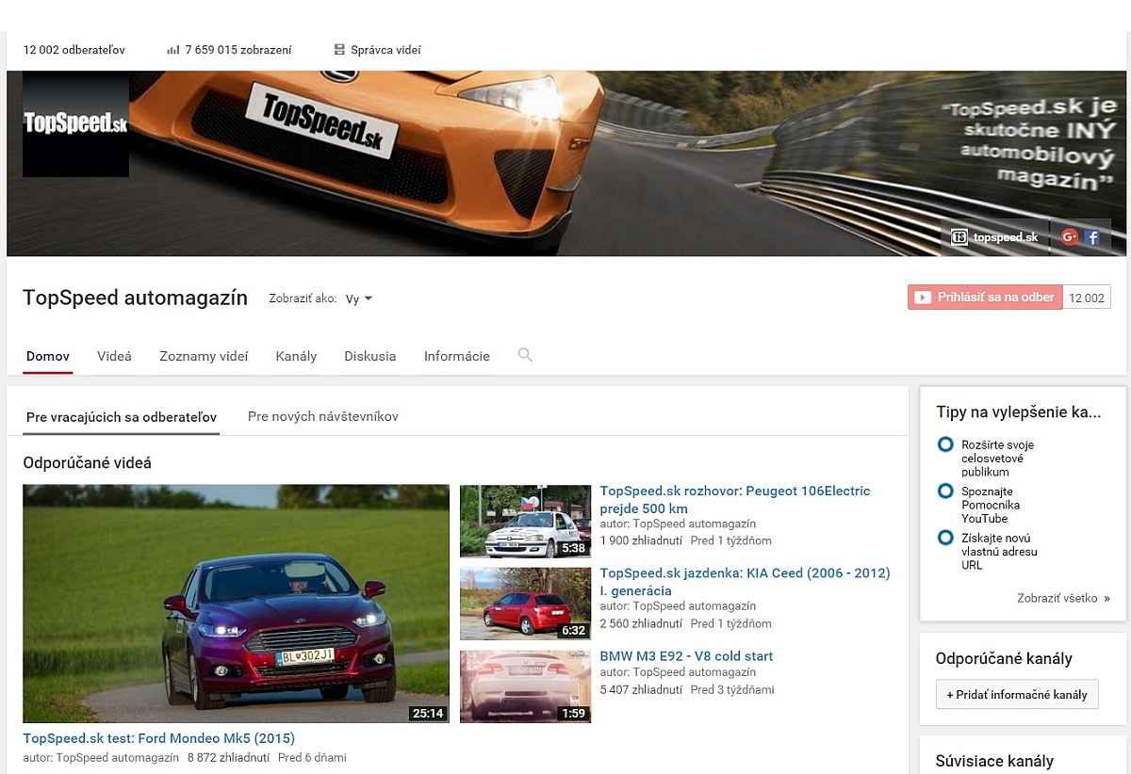
Task: Select the Pre vracajúcich sa odberateľov tab
Action: 122,417
